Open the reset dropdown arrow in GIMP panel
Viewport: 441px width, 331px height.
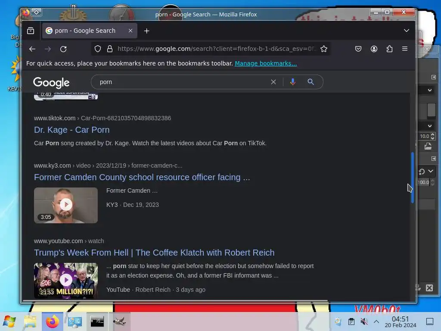coord(431,171)
